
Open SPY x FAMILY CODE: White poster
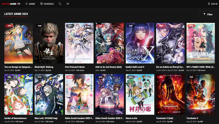201,43
